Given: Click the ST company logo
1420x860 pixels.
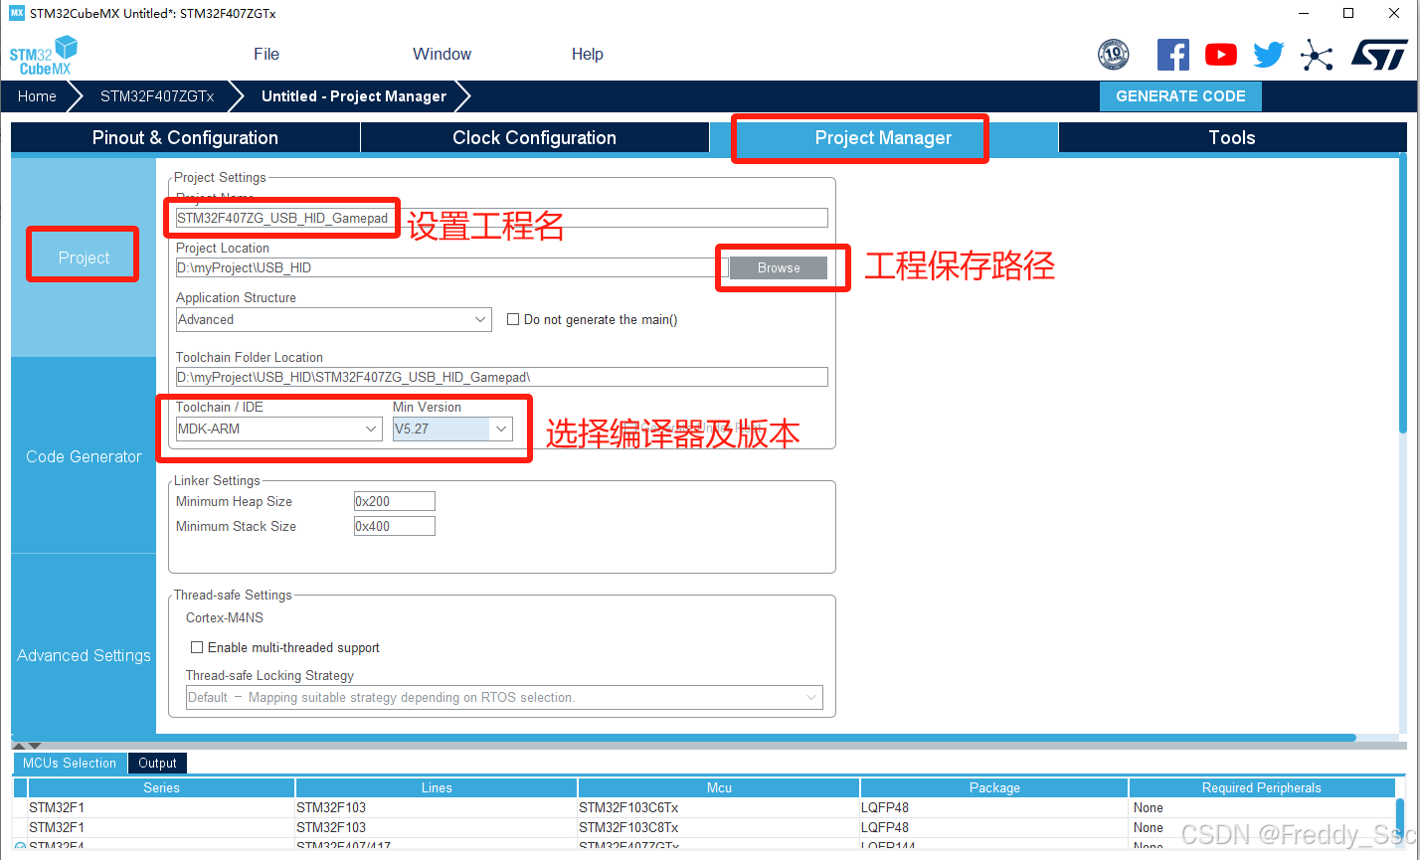Looking at the screenshot, I should coord(1379,55).
